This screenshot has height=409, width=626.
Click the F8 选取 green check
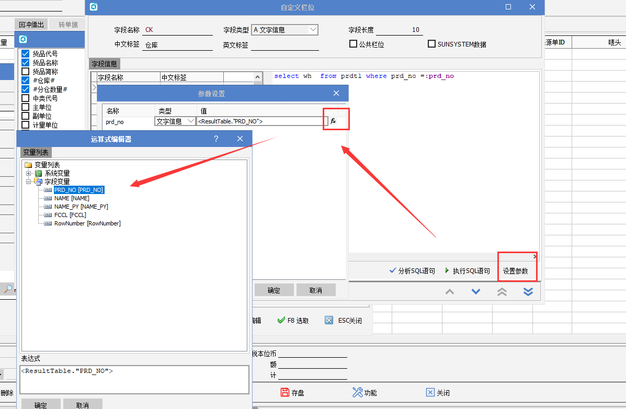pos(281,320)
